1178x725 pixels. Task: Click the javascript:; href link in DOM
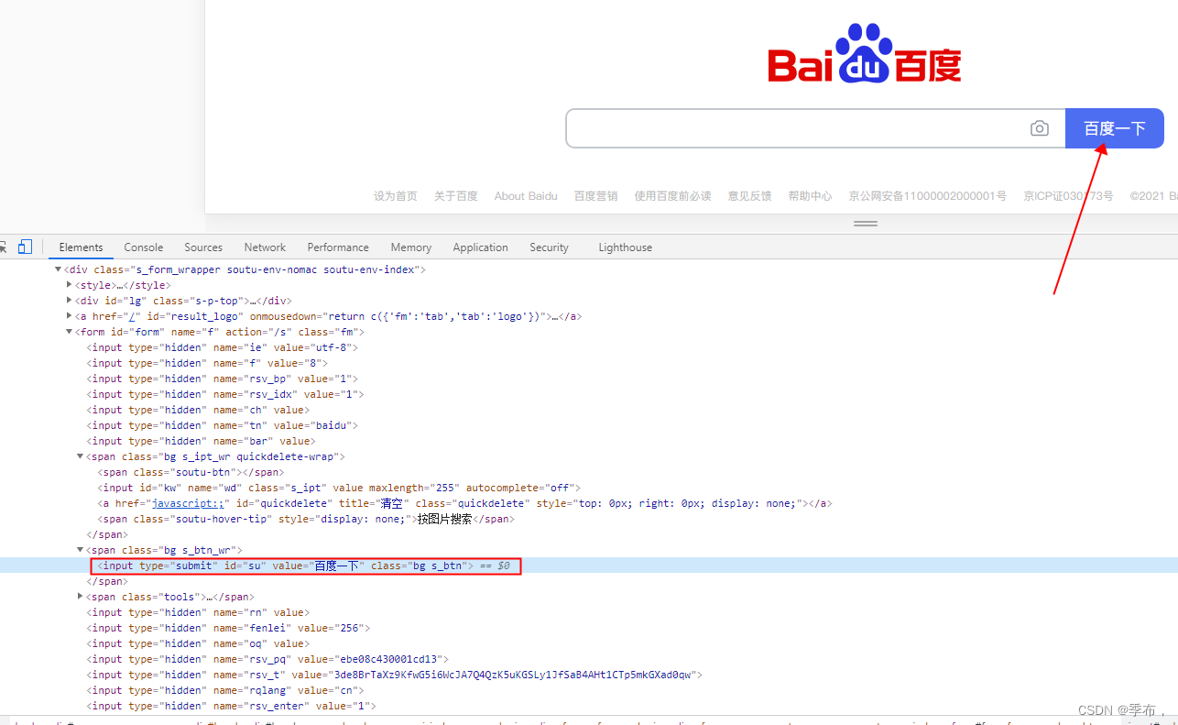pos(189,503)
